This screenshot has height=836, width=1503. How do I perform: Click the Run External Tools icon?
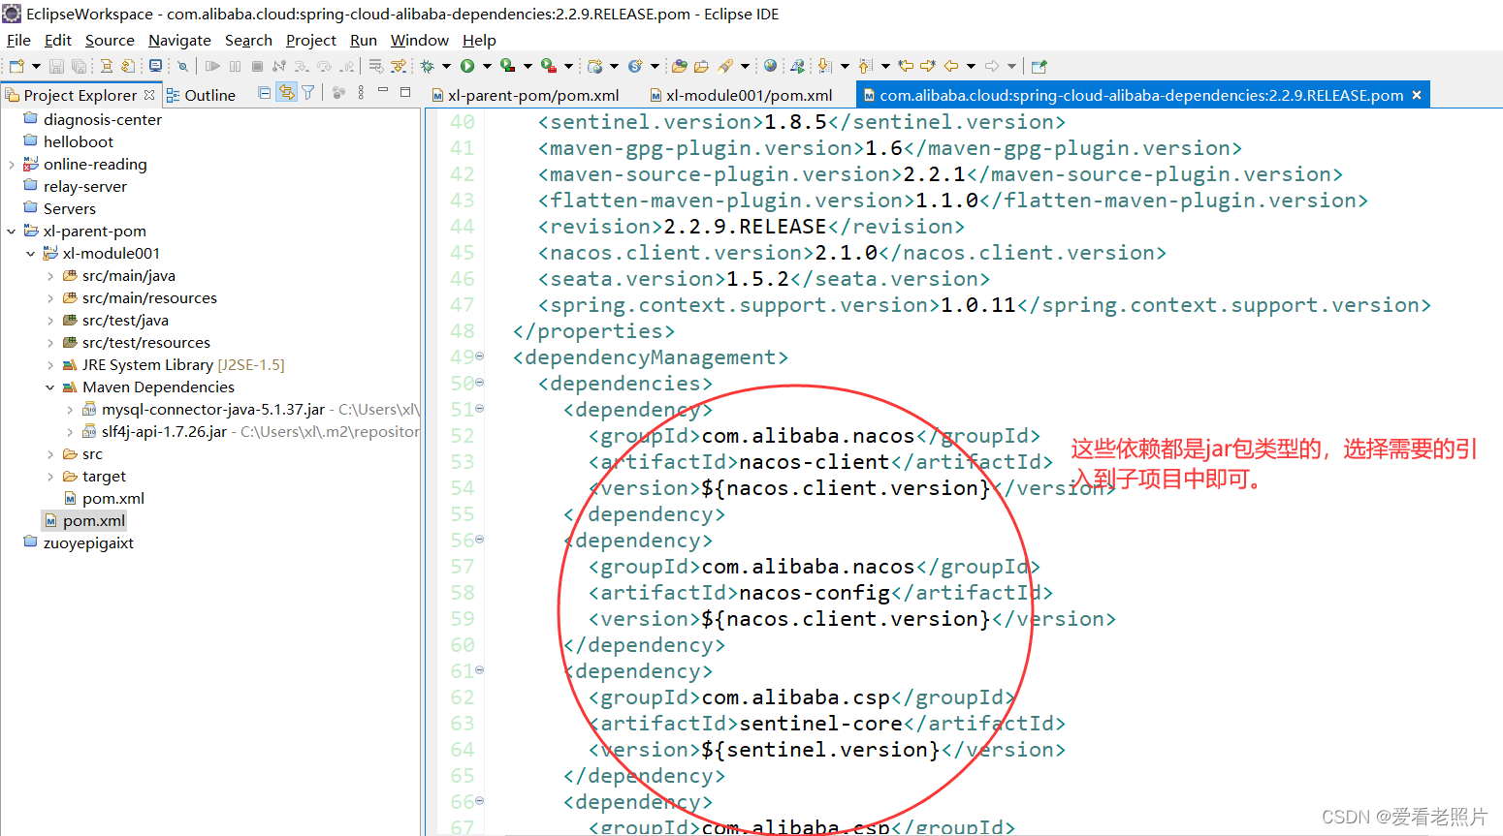coord(549,66)
